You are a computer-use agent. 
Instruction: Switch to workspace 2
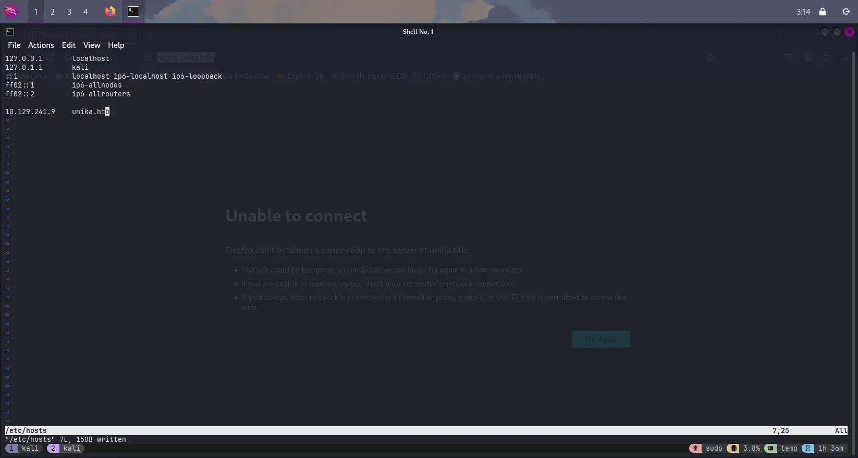(x=53, y=11)
